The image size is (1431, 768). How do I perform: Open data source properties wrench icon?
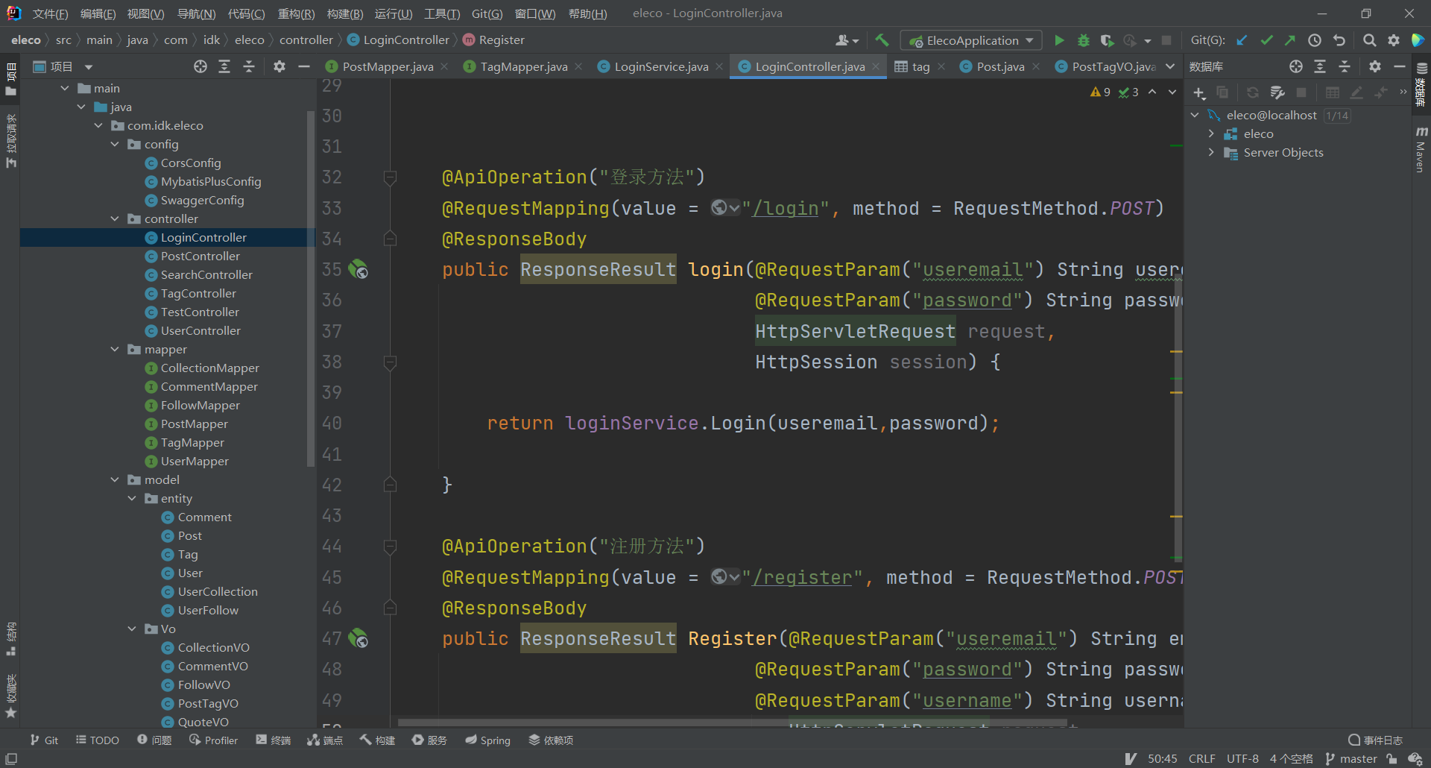(x=1278, y=92)
